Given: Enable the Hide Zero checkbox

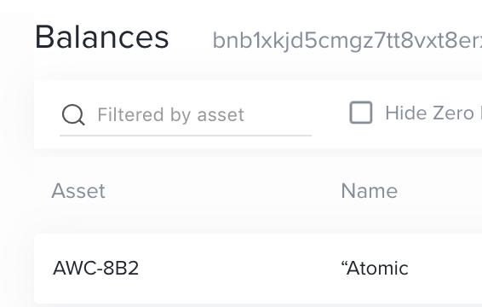Looking at the screenshot, I should (x=361, y=113).
